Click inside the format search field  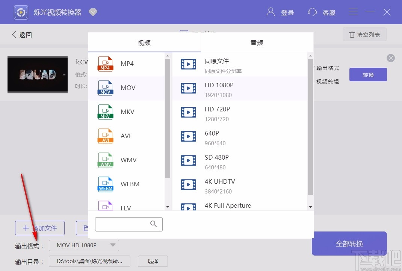(124, 224)
